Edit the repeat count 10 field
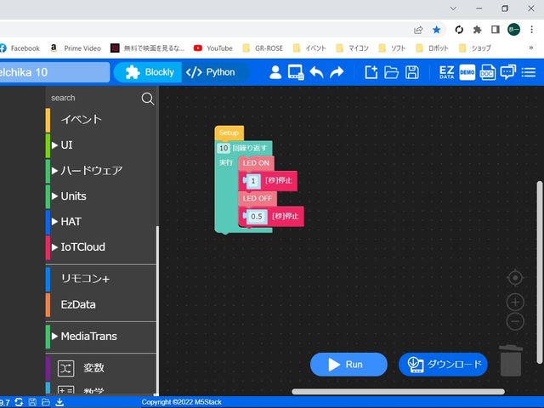 pos(224,148)
